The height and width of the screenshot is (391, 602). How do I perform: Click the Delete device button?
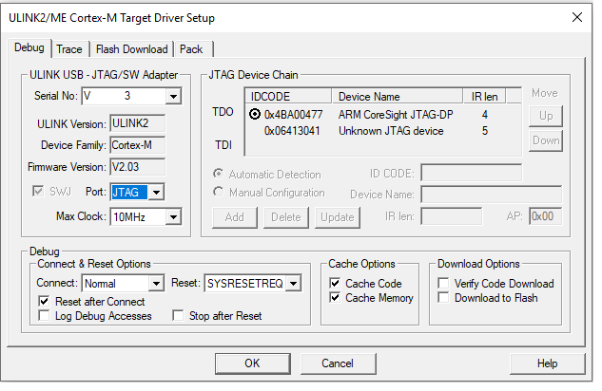[286, 217]
